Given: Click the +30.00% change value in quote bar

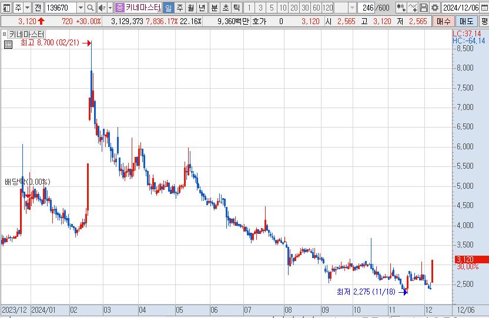Looking at the screenshot, I should (x=88, y=21).
